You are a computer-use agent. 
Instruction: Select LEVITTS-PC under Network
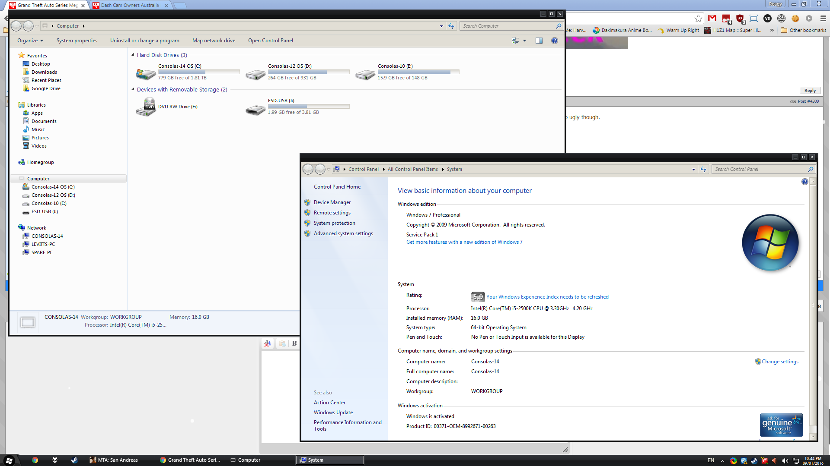(43, 244)
